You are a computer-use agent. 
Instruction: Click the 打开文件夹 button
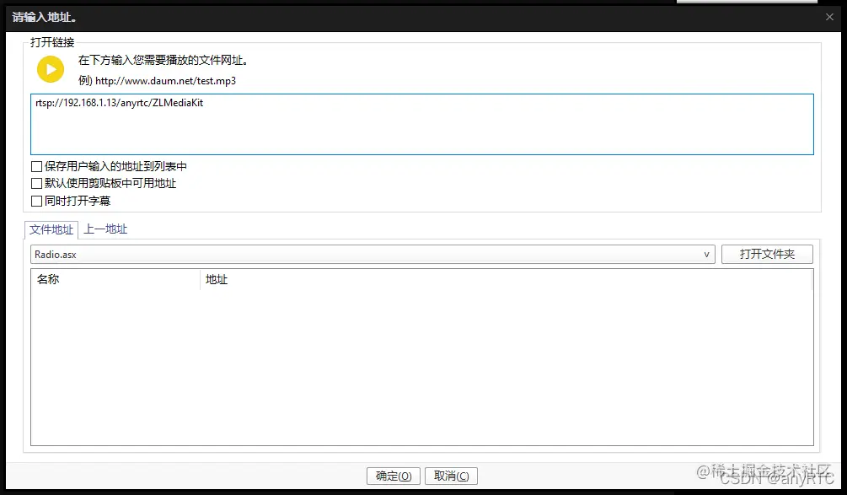point(767,254)
